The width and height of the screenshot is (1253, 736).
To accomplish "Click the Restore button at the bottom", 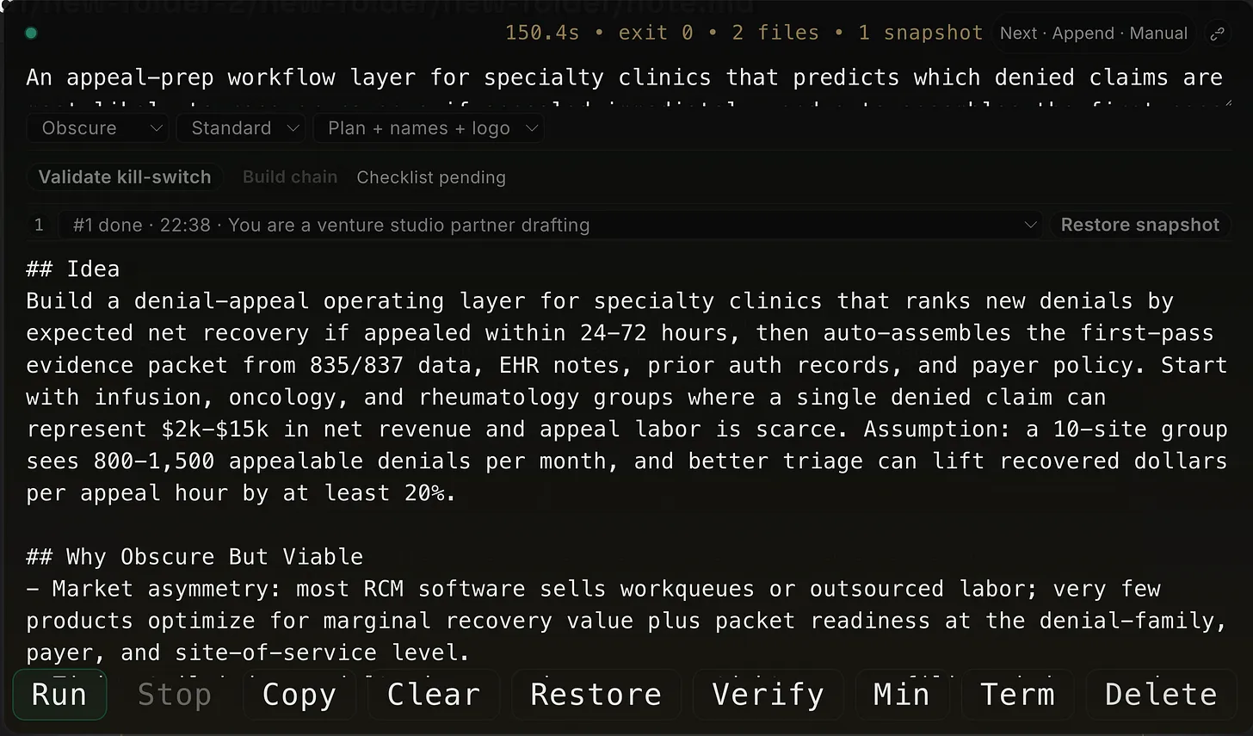I will (596, 694).
